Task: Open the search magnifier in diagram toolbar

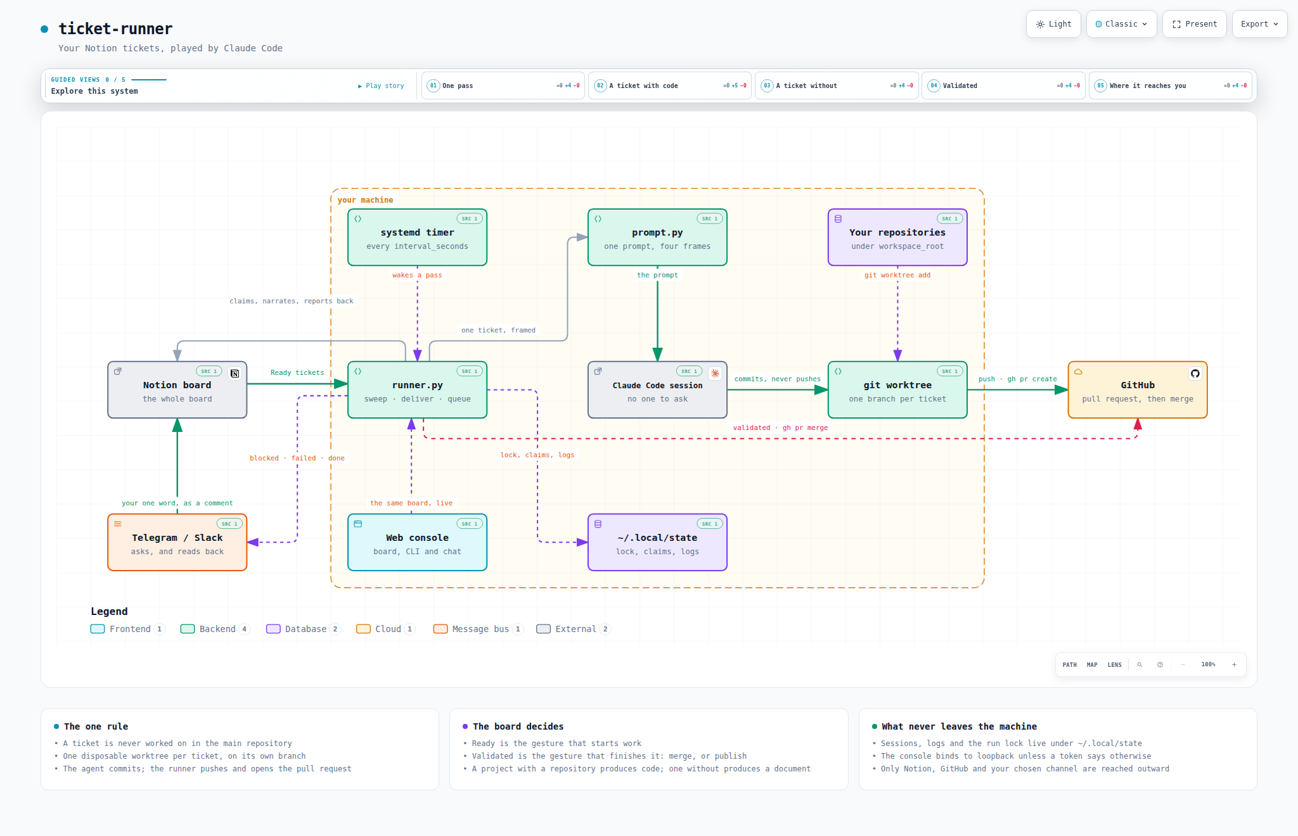Action: (1140, 664)
